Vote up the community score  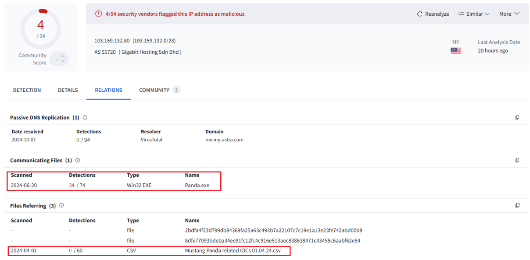[63, 56]
